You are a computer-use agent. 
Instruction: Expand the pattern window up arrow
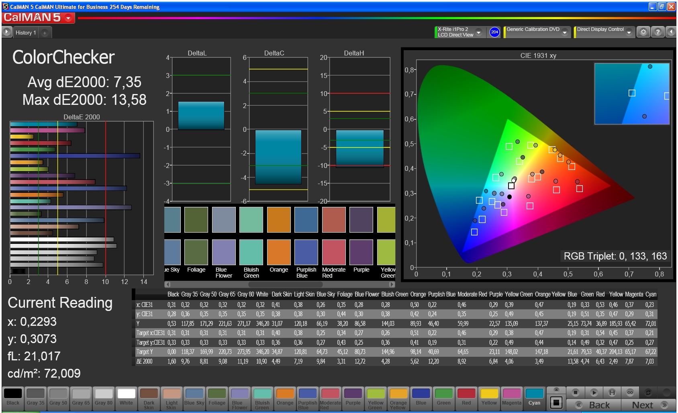[x=556, y=389]
